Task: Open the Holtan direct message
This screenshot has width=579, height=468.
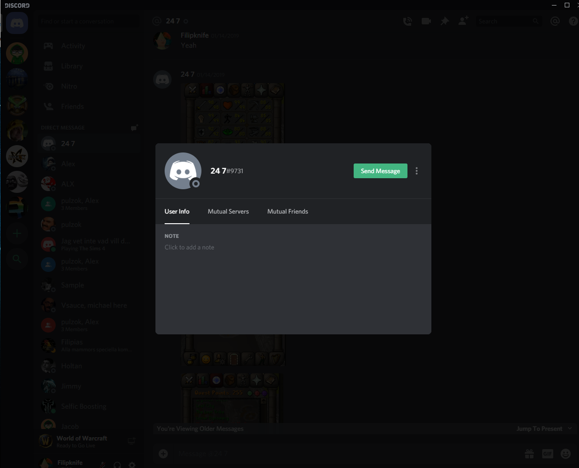Action: coord(90,366)
